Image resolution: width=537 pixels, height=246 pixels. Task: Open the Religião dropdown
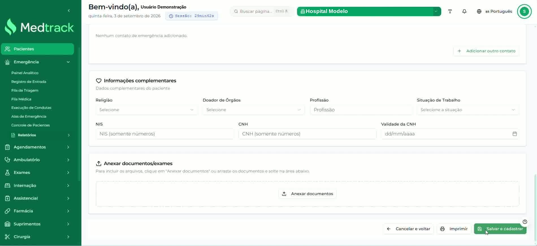pyautogui.click(x=146, y=110)
